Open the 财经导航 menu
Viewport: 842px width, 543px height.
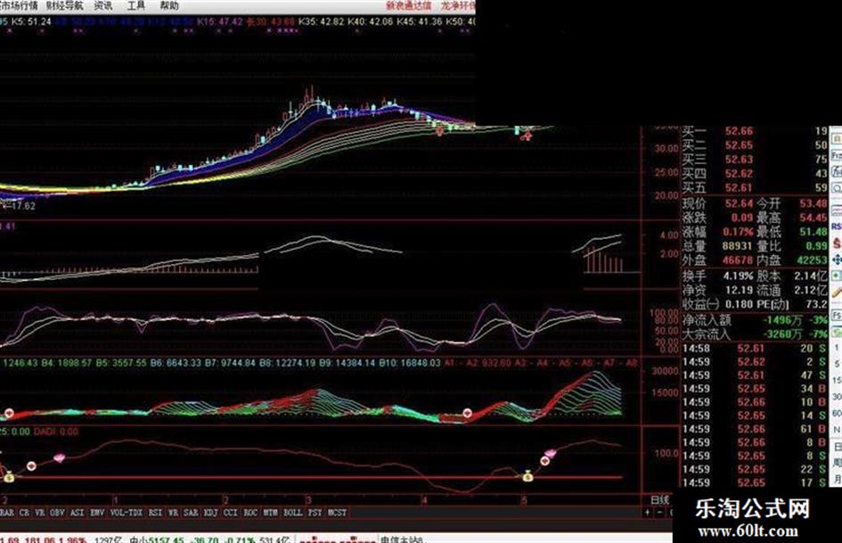[x=64, y=6]
